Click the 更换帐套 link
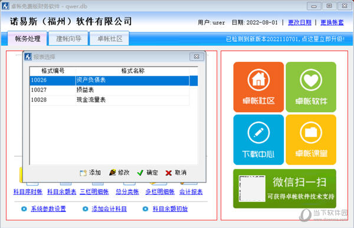The height and width of the screenshot is (228, 354). (332, 22)
